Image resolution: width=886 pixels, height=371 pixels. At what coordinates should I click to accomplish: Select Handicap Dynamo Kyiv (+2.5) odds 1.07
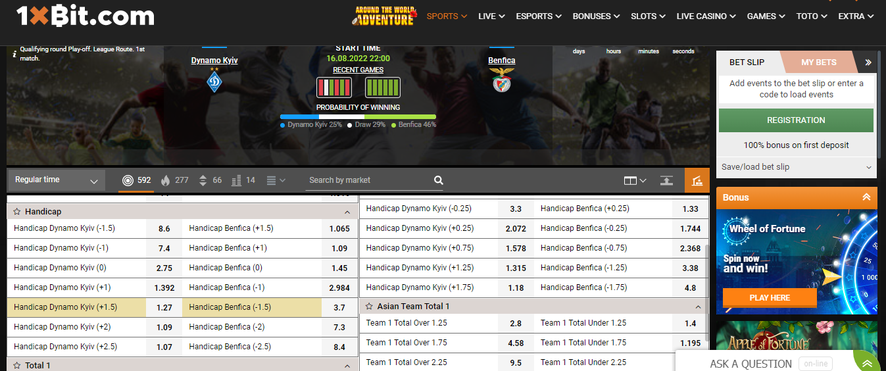click(164, 347)
